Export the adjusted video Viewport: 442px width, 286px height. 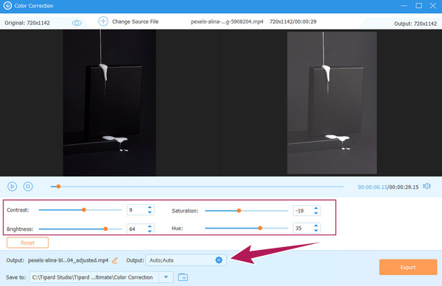(408, 267)
